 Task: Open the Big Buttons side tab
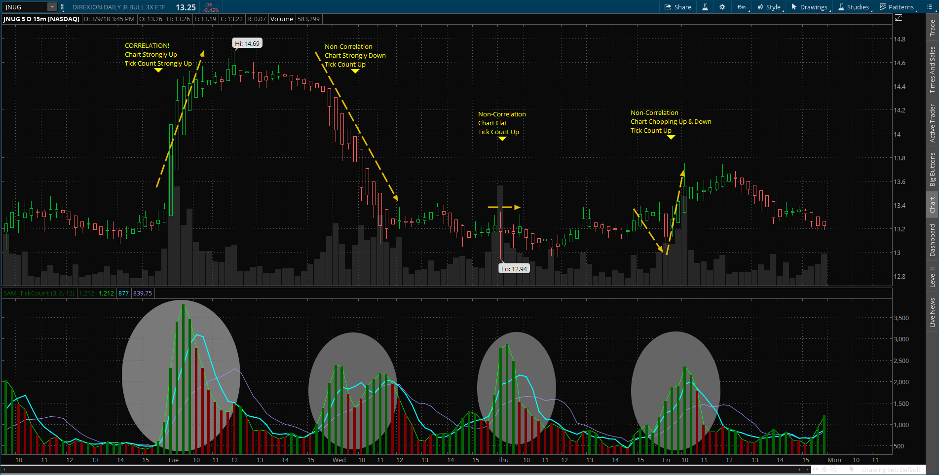pos(932,169)
